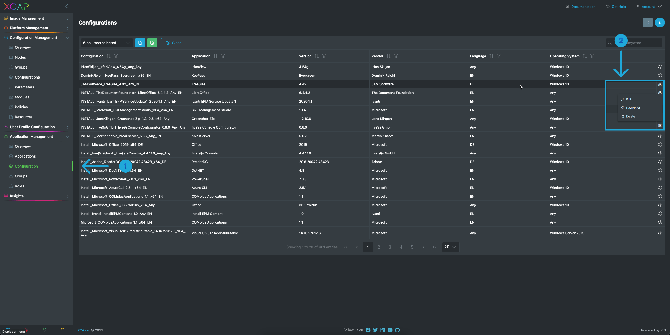Open the columns selected dropdown
Image resolution: width=670 pixels, height=335 pixels.
click(x=107, y=43)
